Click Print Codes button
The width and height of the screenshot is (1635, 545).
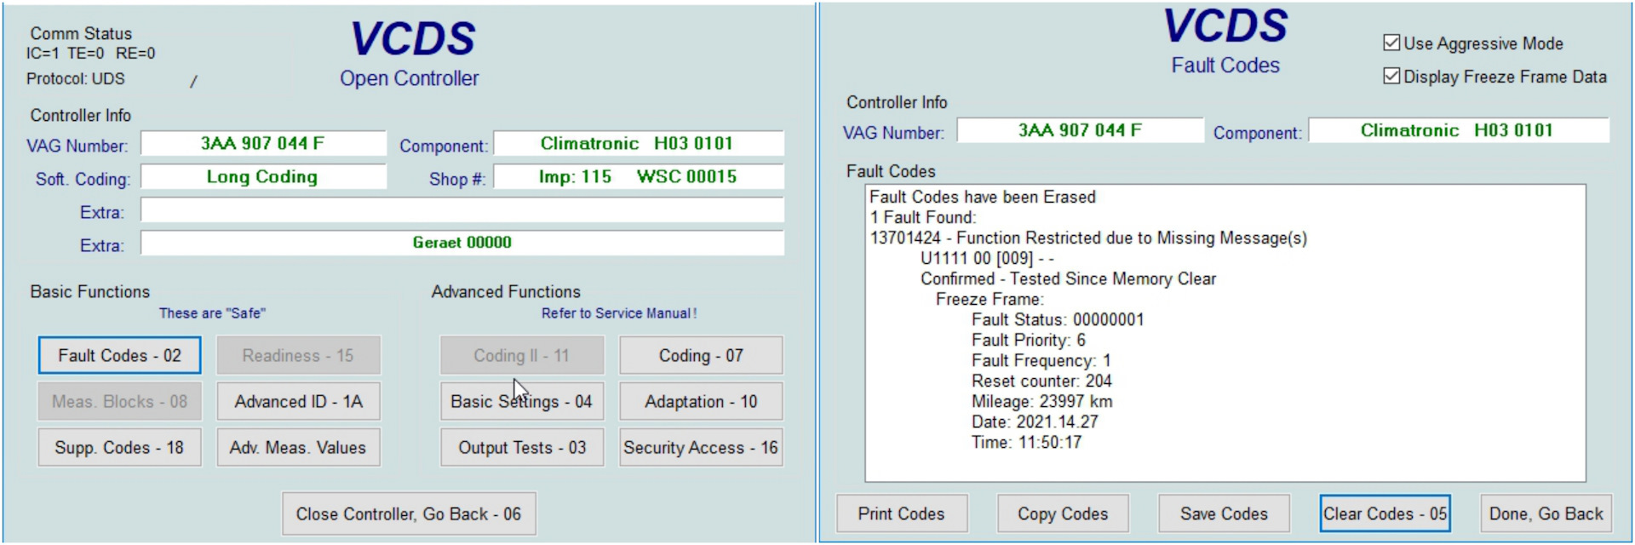[902, 513]
